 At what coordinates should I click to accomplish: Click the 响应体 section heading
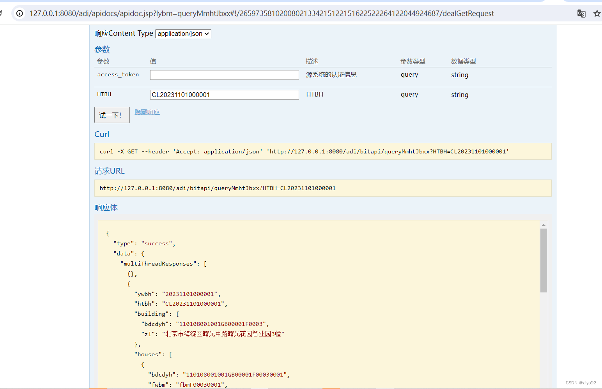pos(106,208)
